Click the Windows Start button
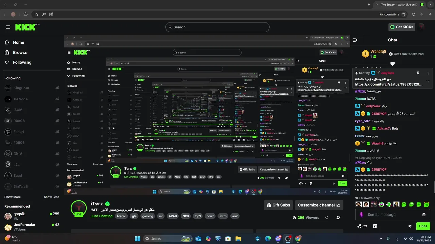The image size is (435, 244). (x=137, y=239)
